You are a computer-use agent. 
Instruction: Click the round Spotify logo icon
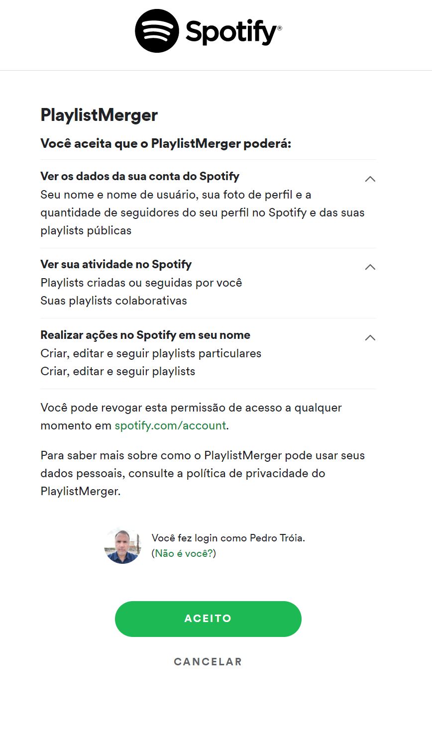coord(157,31)
